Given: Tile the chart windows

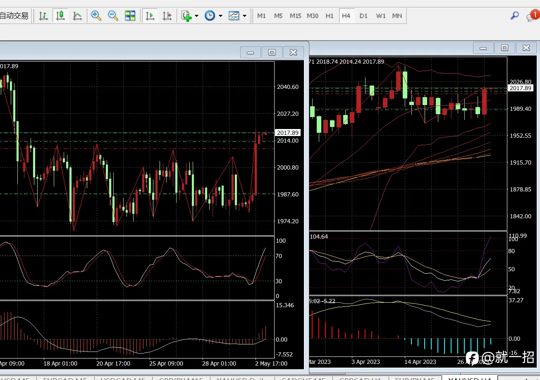Looking at the screenshot, I should coord(130,16).
